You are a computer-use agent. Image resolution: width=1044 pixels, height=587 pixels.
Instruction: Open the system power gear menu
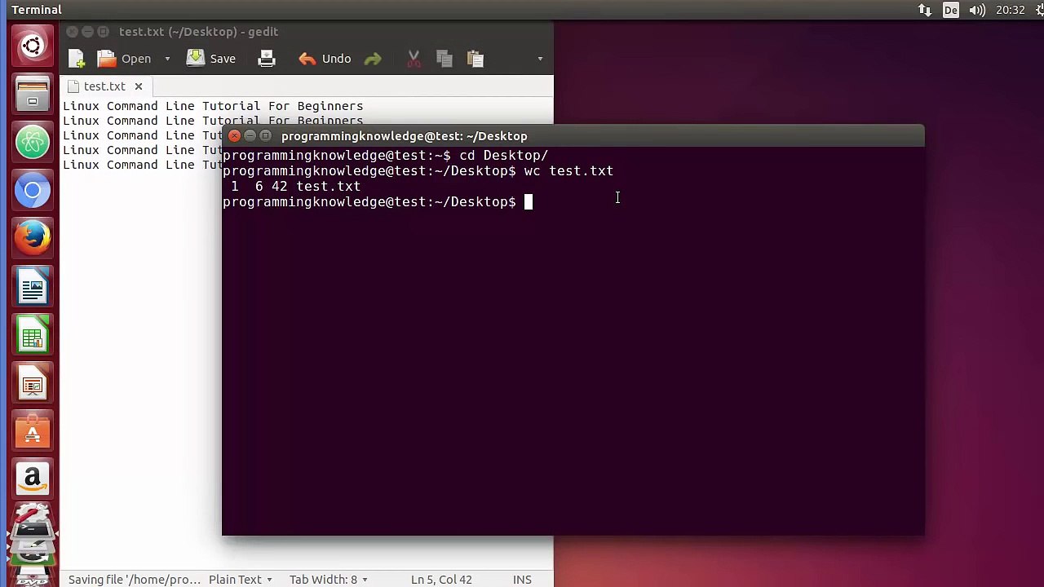pos(1039,10)
